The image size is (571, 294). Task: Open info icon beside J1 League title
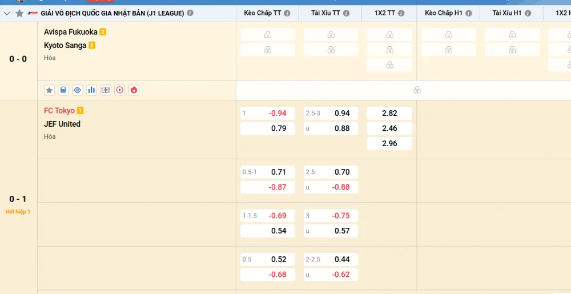pyautogui.click(x=190, y=13)
